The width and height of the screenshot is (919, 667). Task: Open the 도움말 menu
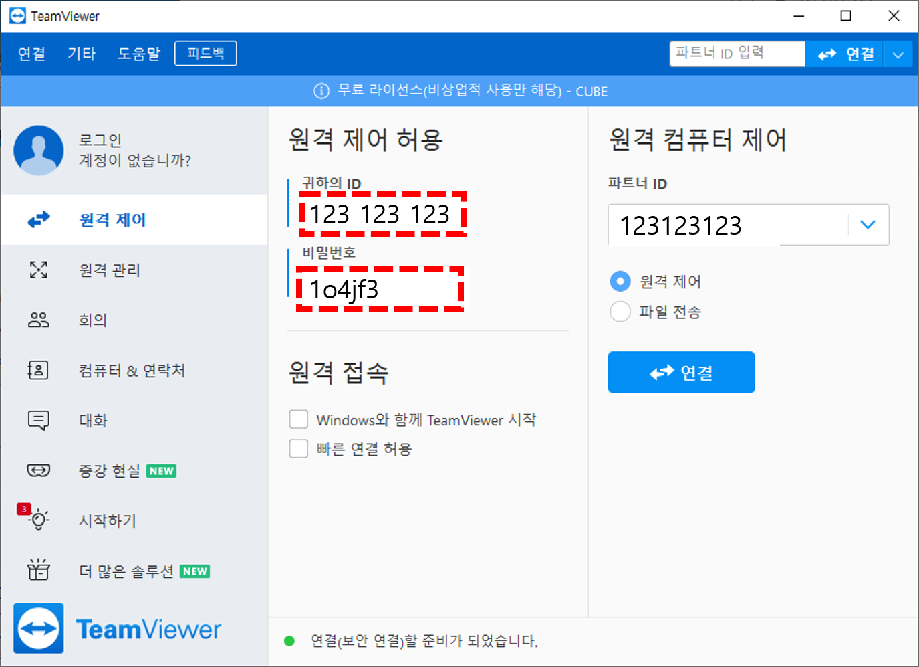[139, 54]
